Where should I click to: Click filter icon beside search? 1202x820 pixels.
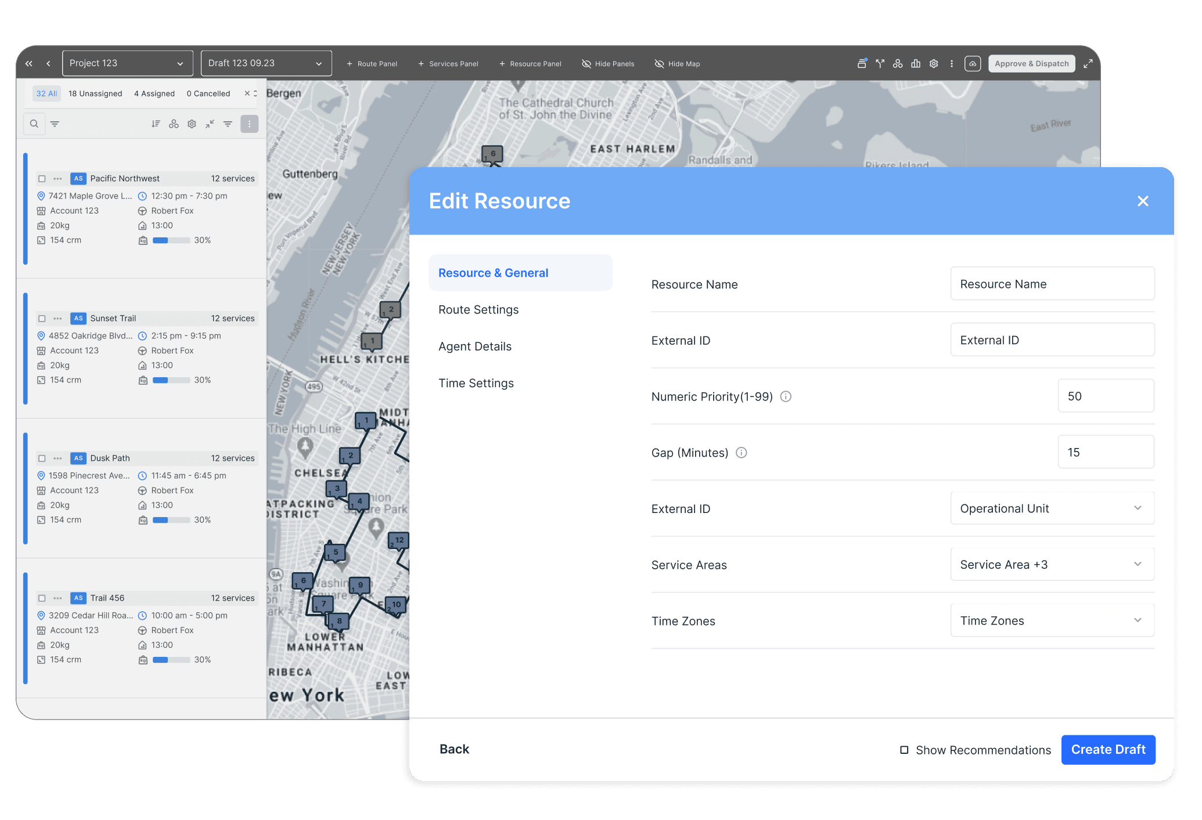55,124
